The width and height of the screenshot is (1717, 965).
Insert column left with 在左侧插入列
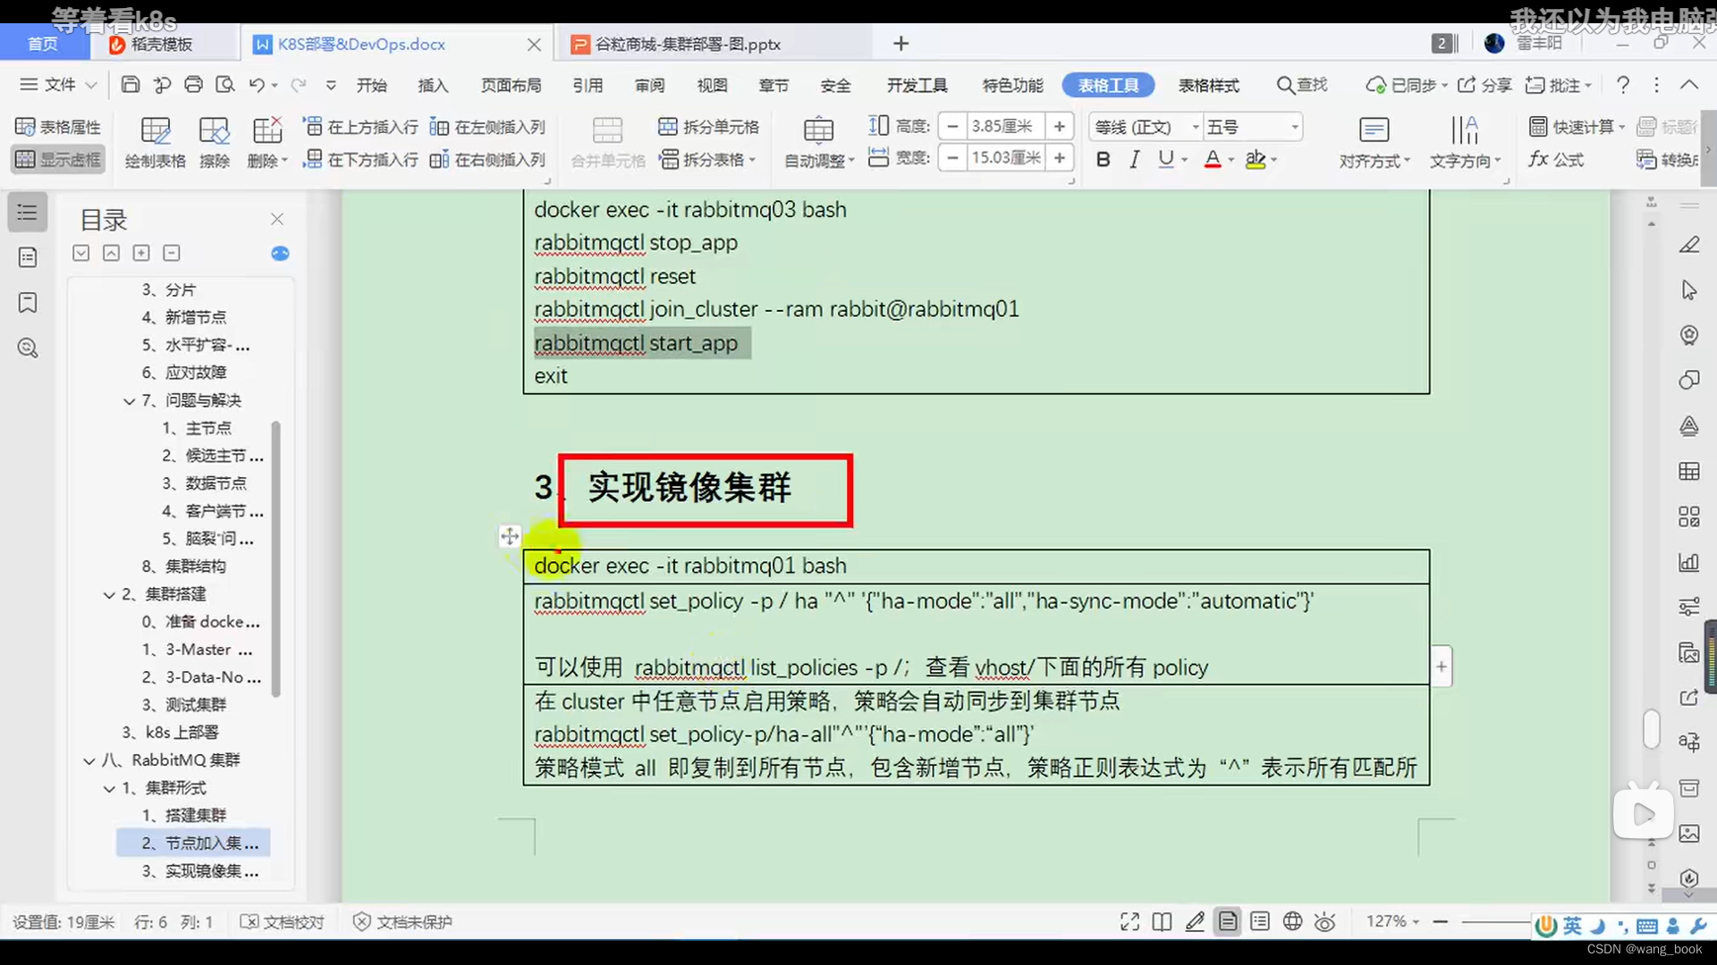[x=487, y=127]
